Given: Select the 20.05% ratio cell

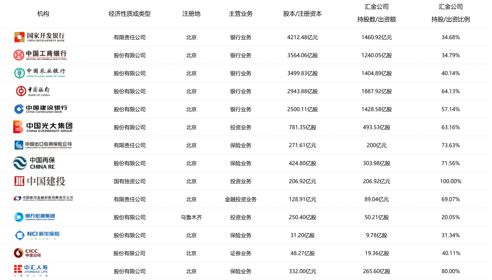Looking at the screenshot, I should tap(451, 217).
